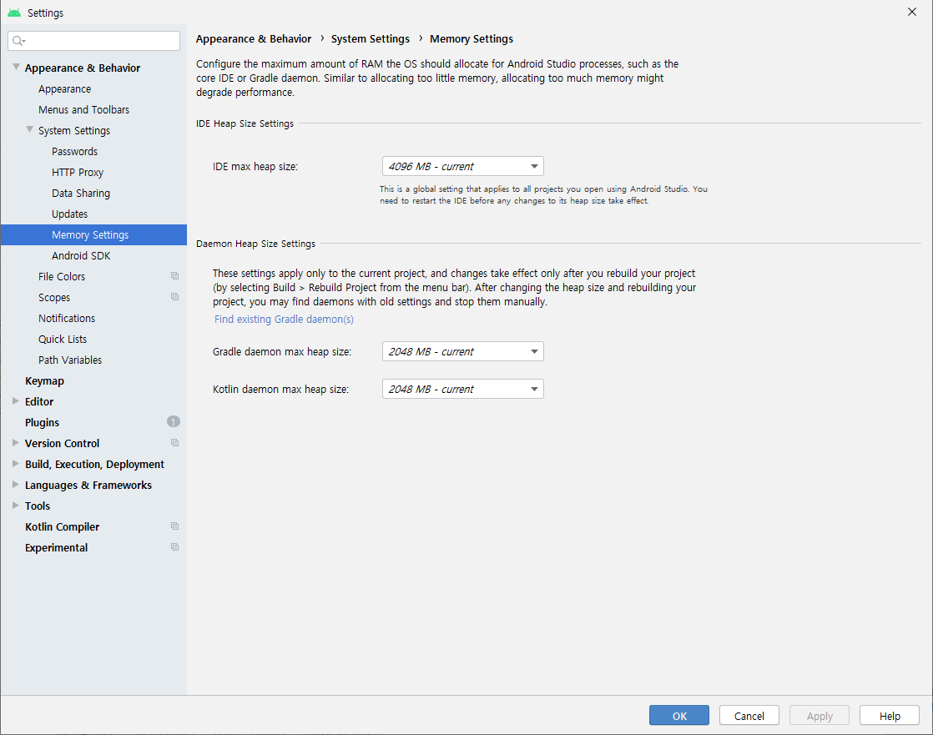Open Path Variables settings

70,360
